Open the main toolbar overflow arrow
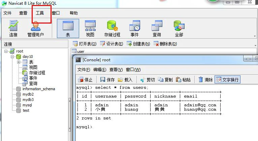This screenshot has height=141, width=258. tap(255, 36)
